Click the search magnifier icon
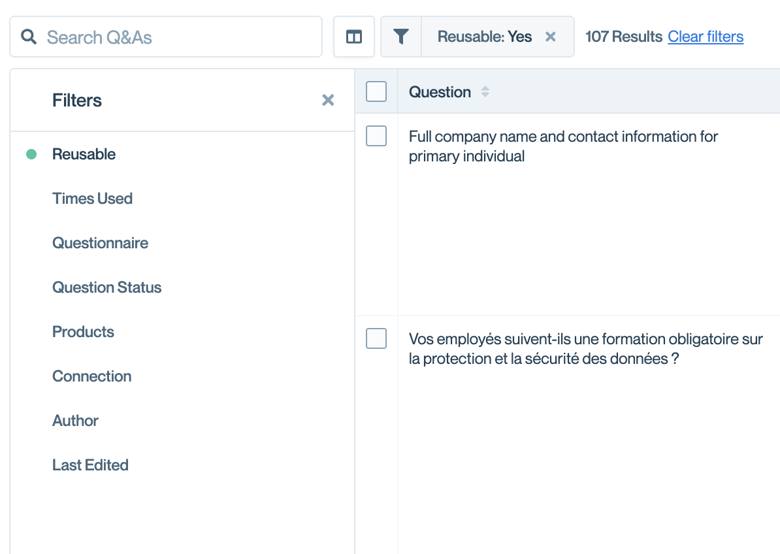The width and height of the screenshot is (780, 554). 29,37
